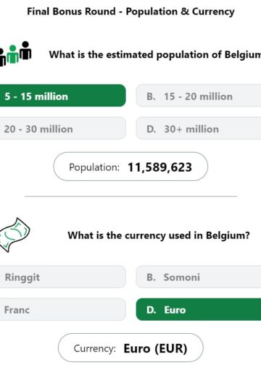This screenshot has width=261, height=365.
Task: Click the population people icon
Action: (15, 54)
